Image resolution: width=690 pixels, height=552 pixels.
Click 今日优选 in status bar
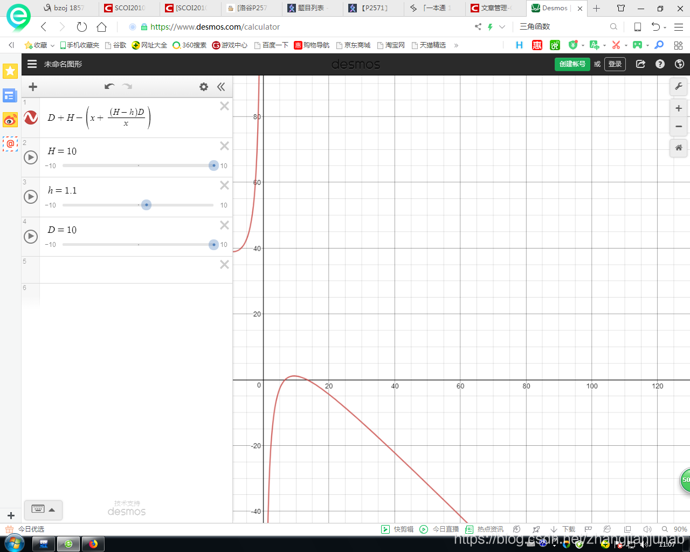pyautogui.click(x=26, y=529)
